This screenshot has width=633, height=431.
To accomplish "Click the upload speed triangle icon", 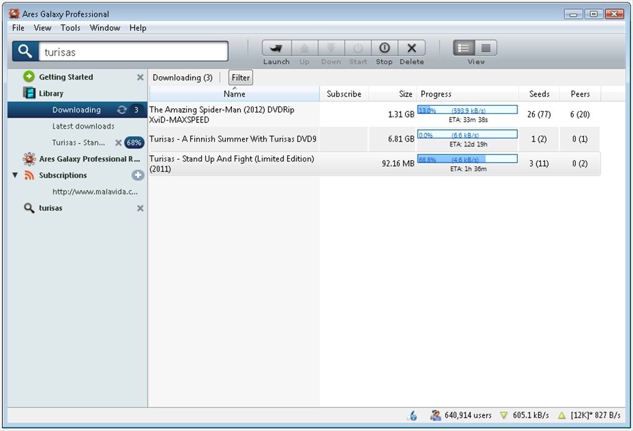I will [x=562, y=416].
